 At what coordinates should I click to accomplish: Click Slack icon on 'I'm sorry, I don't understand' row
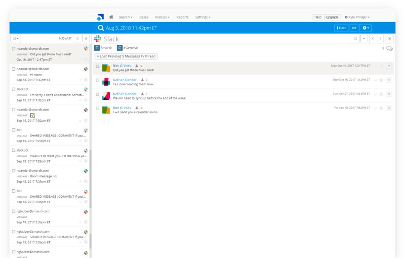86,89
